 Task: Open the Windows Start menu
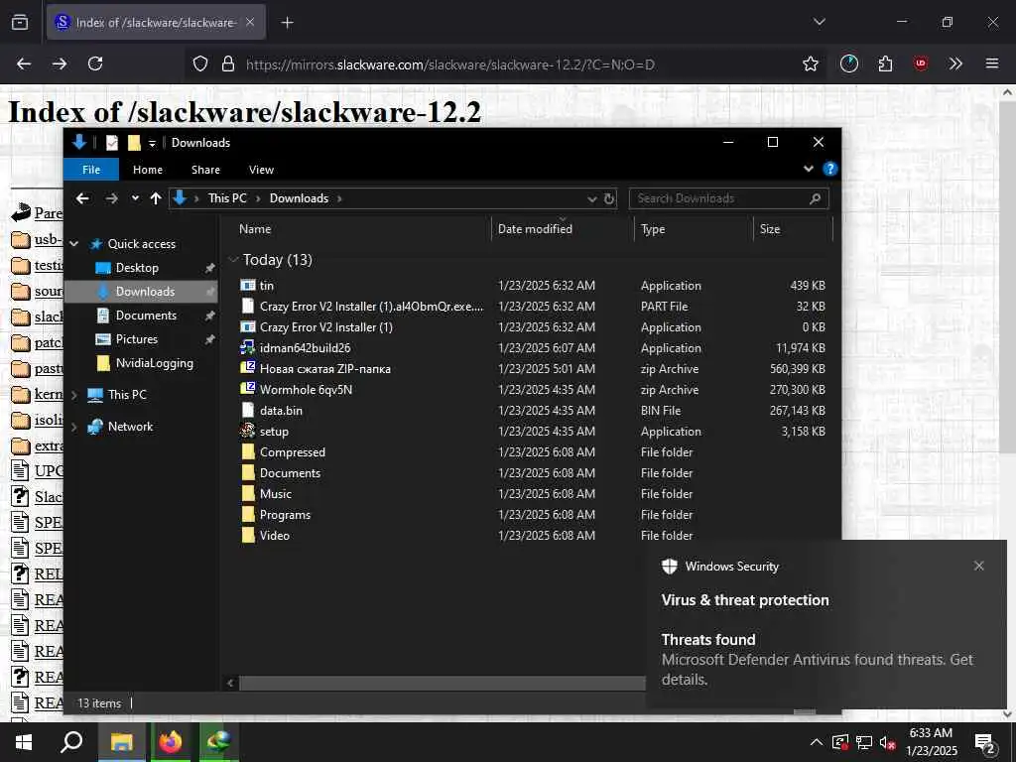[24, 742]
